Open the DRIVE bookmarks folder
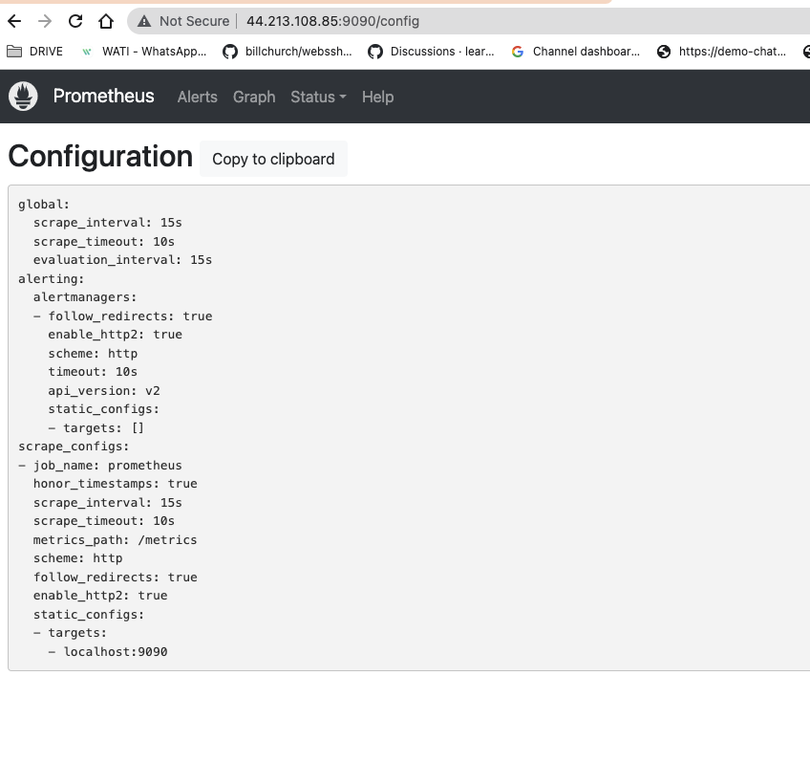This screenshot has width=810, height=763. point(35,52)
